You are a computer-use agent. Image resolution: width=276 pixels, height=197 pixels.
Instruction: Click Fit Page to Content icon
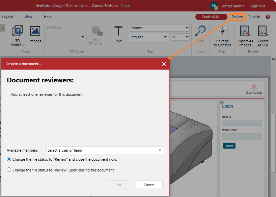click(x=222, y=31)
